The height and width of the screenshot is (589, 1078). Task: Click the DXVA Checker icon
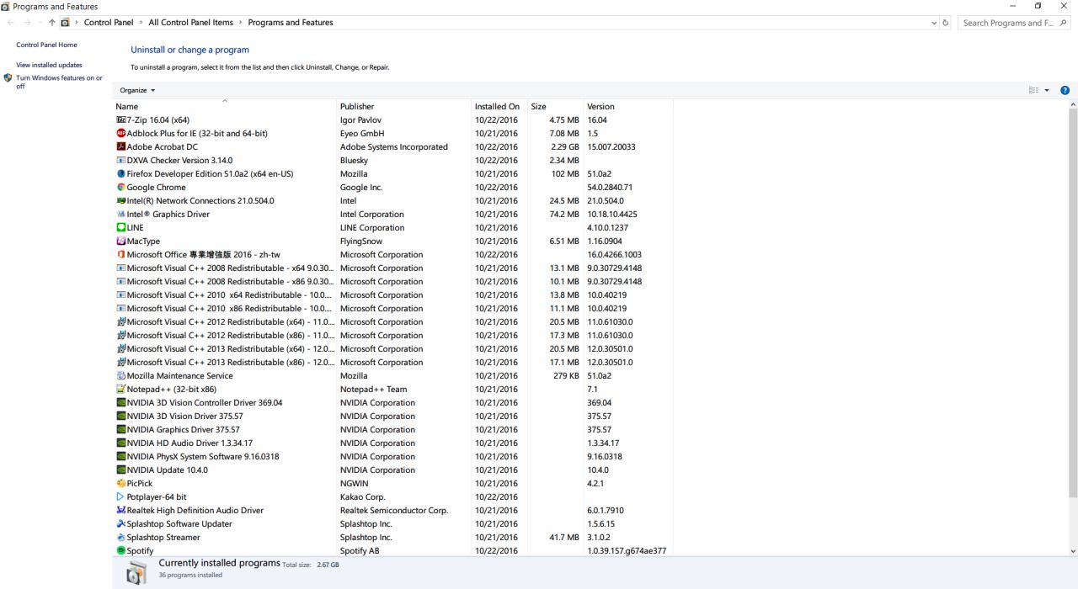(x=120, y=161)
